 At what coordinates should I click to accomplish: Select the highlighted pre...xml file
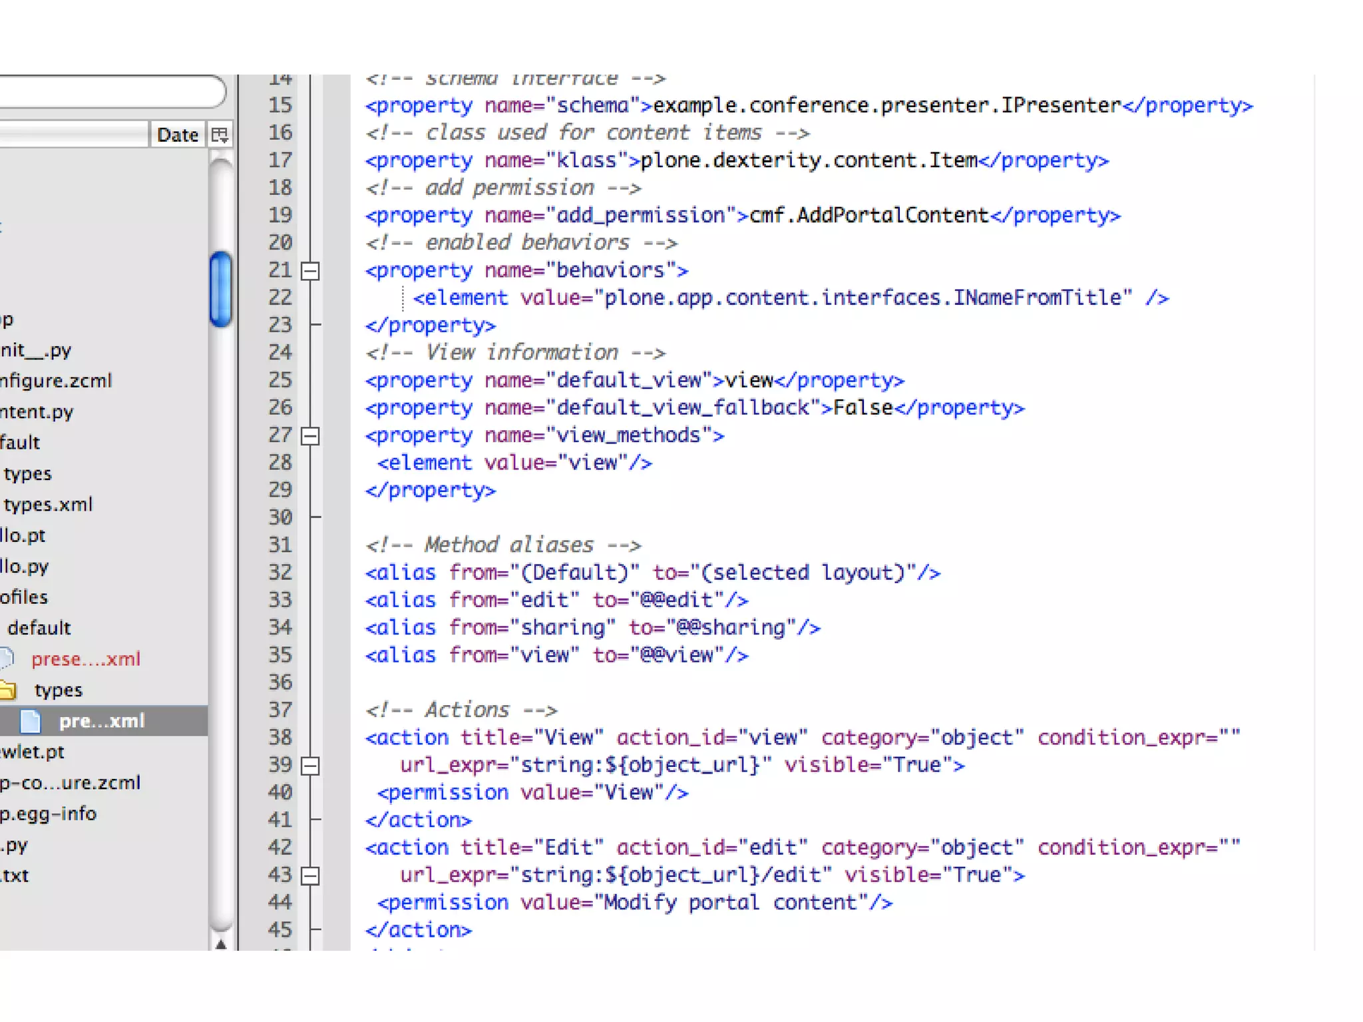(x=101, y=721)
